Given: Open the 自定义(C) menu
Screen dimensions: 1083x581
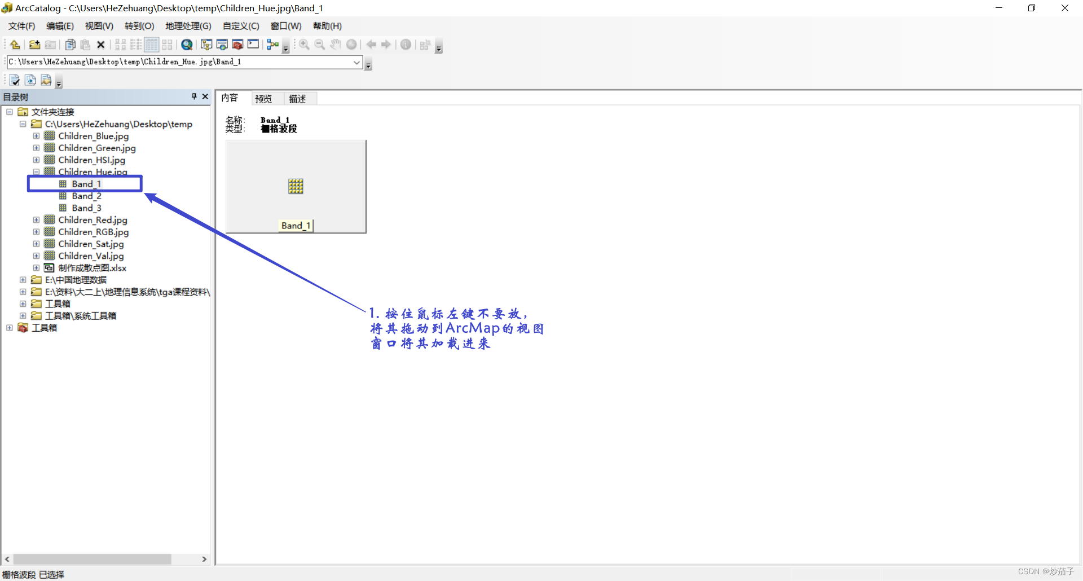Looking at the screenshot, I should (241, 26).
